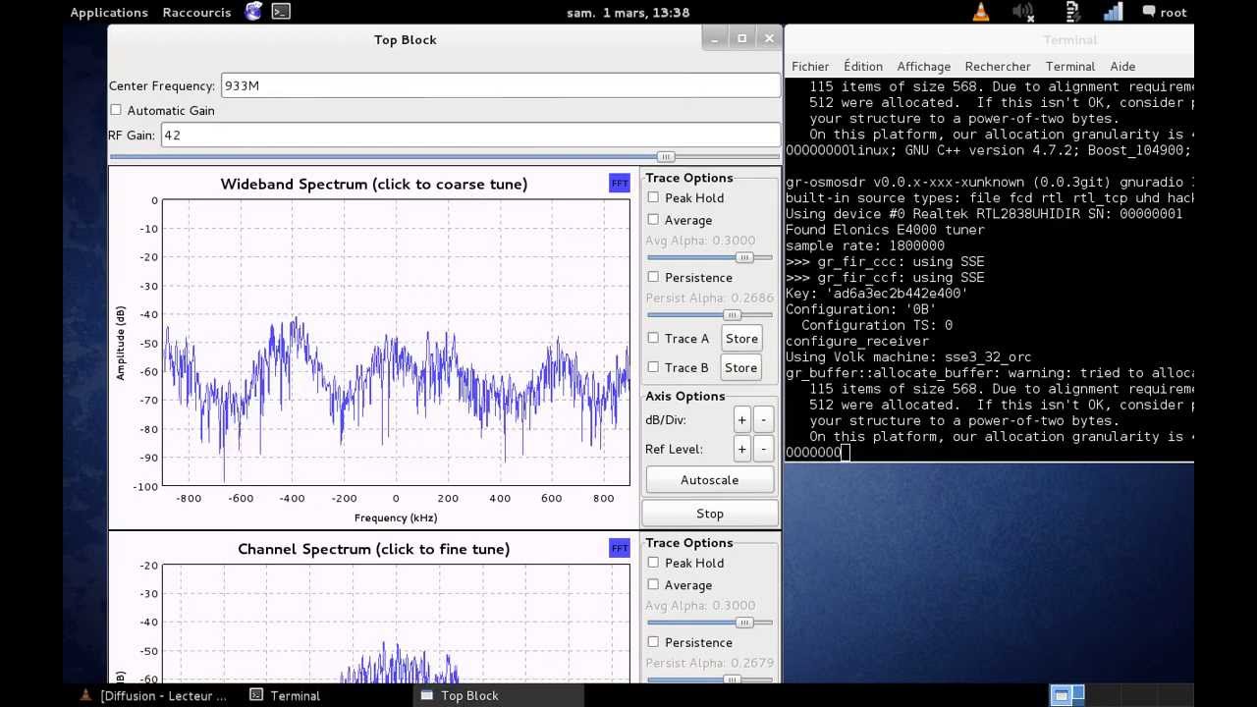Open Affichage menu in Terminal window
This screenshot has height=707, width=1257.
[x=924, y=66]
